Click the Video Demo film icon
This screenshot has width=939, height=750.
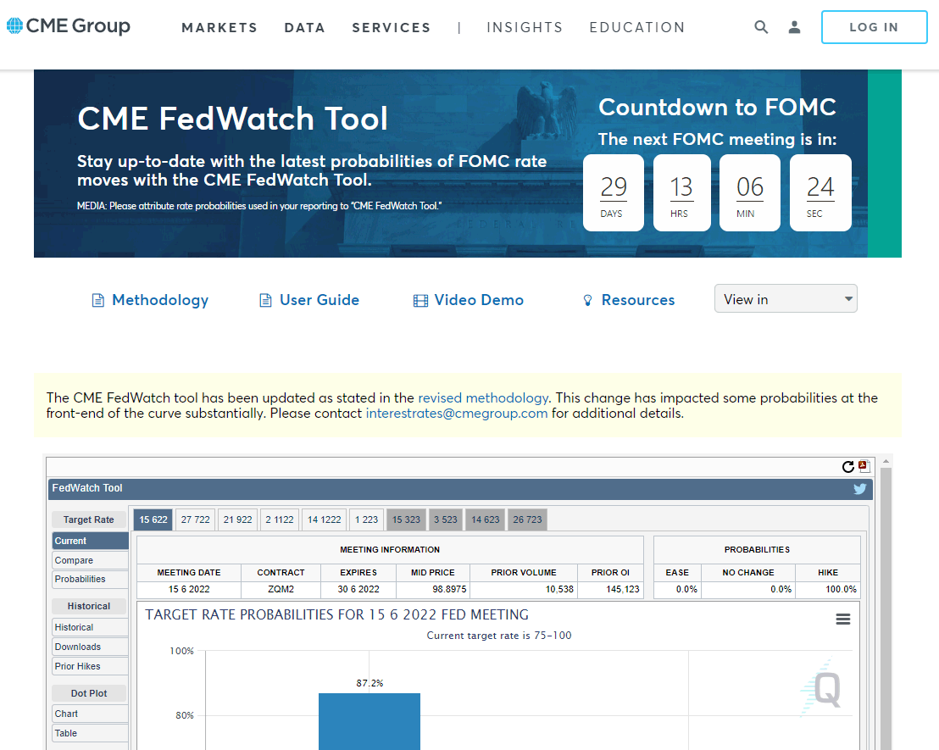point(420,301)
